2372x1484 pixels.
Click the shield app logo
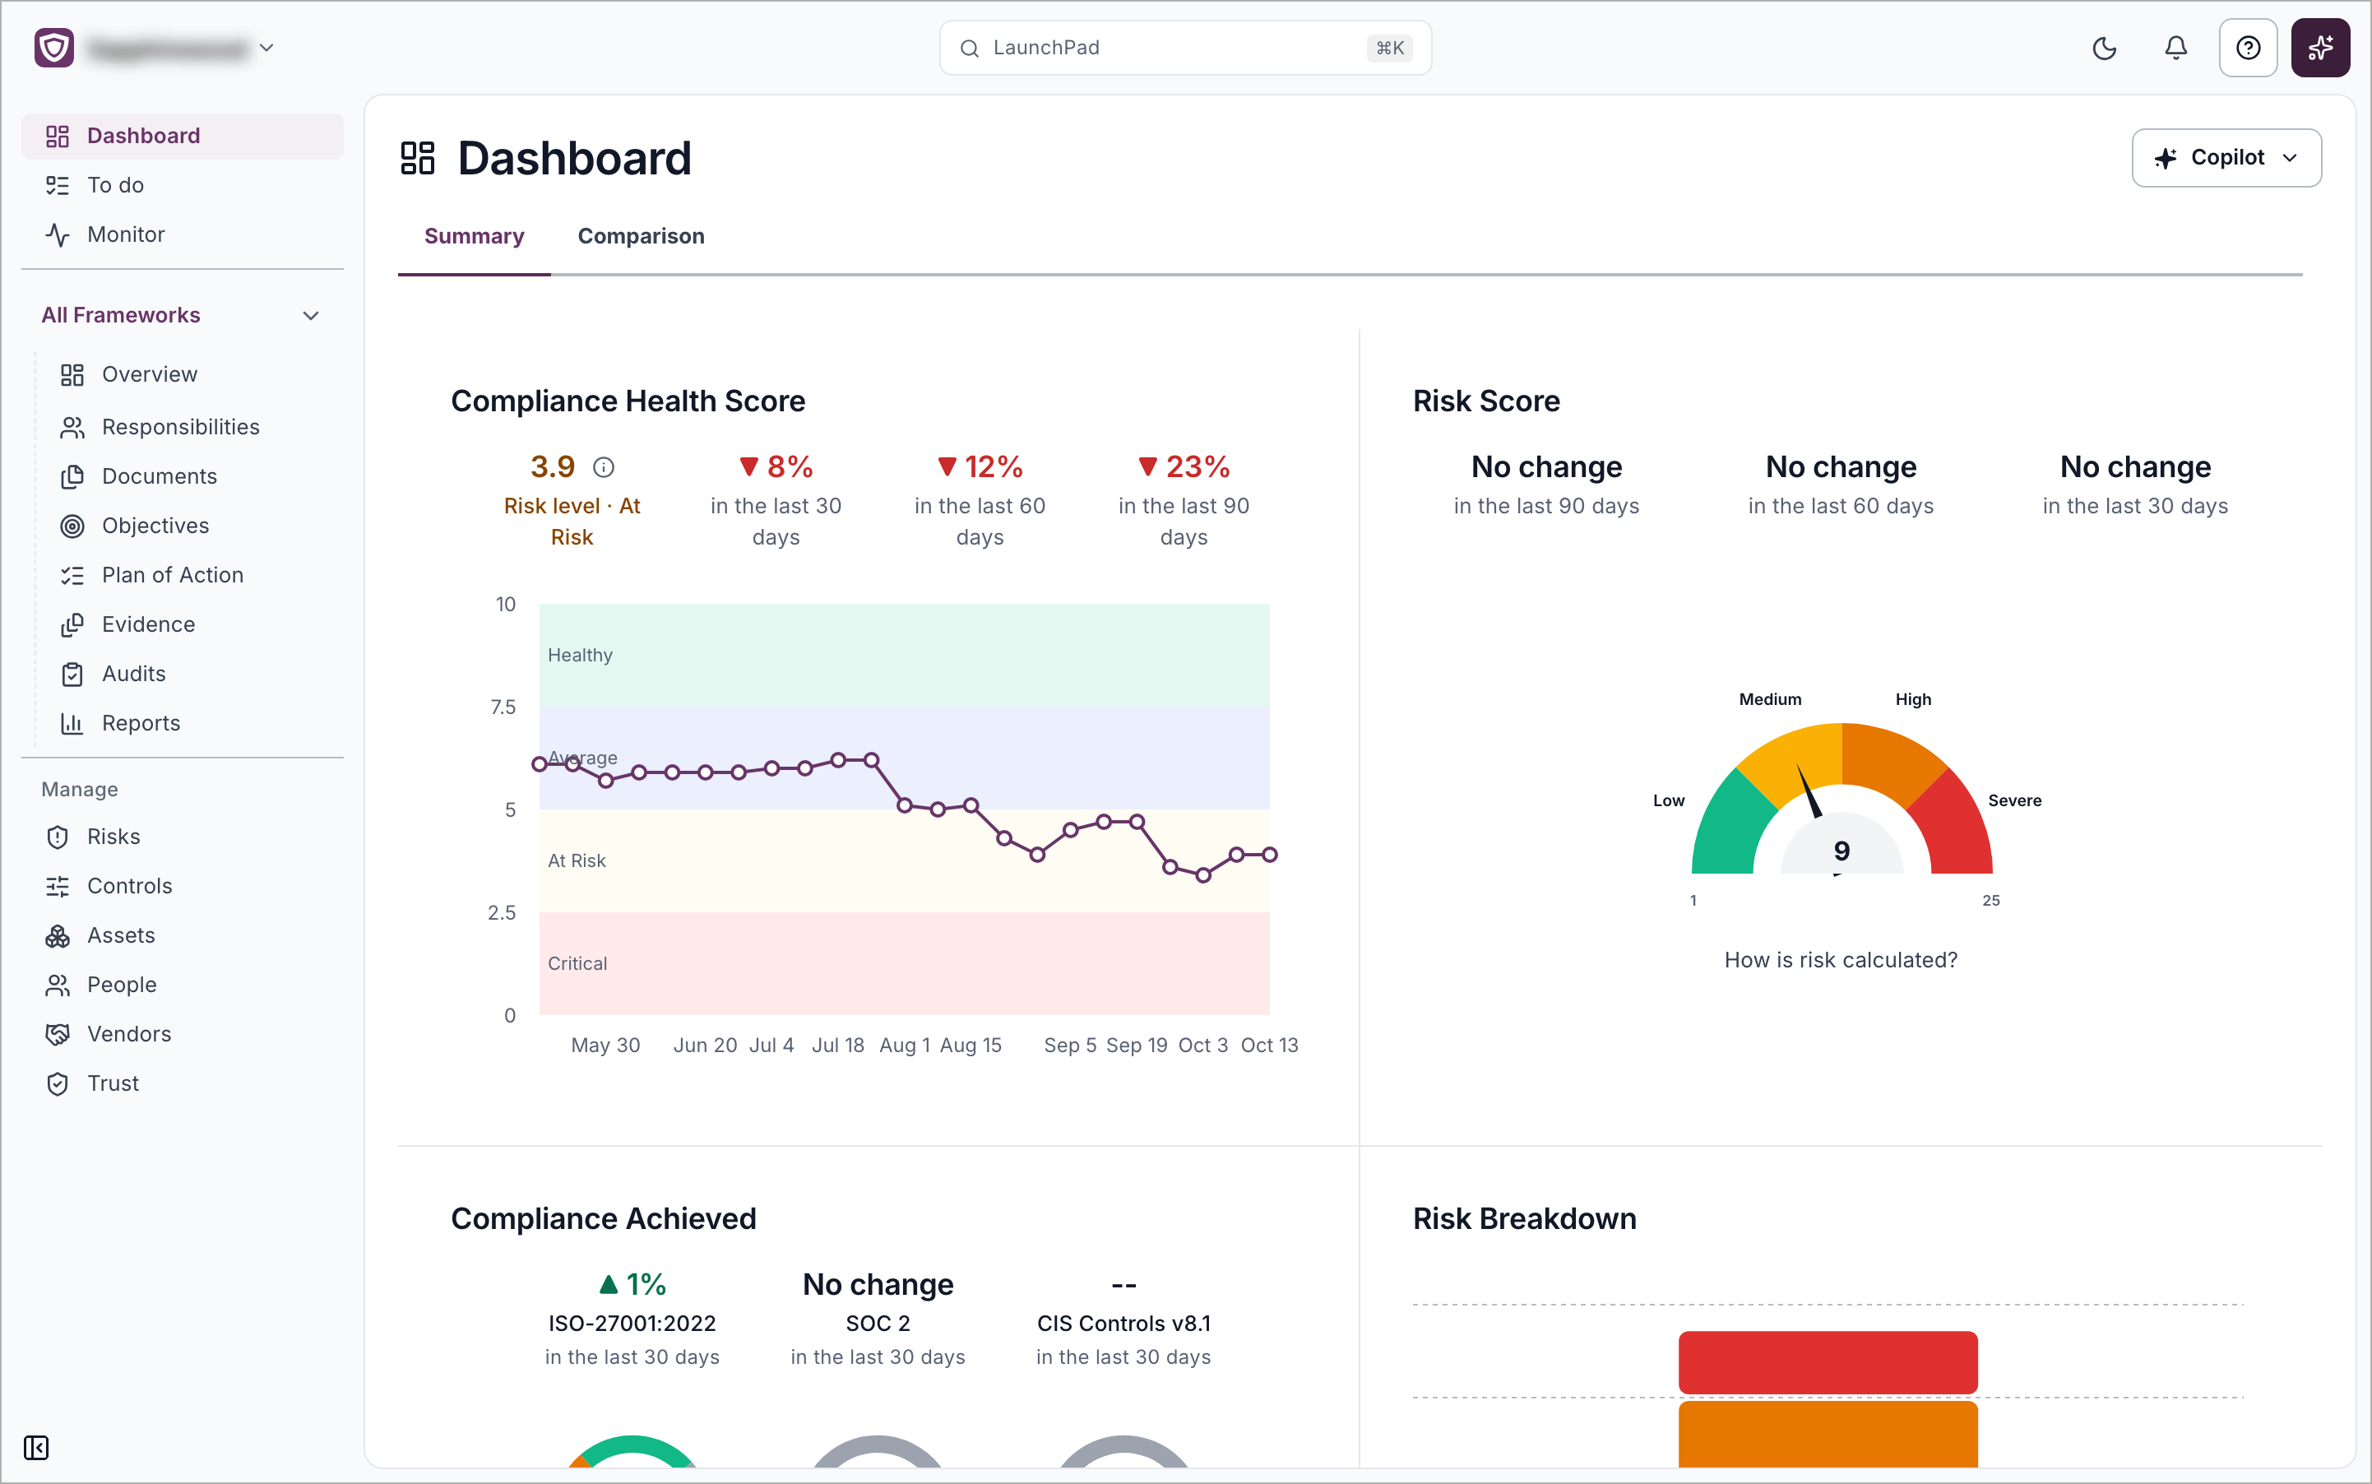(x=54, y=47)
